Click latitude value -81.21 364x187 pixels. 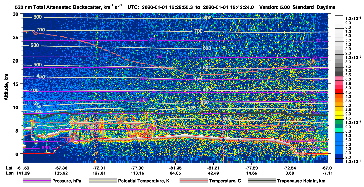(213, 168)
